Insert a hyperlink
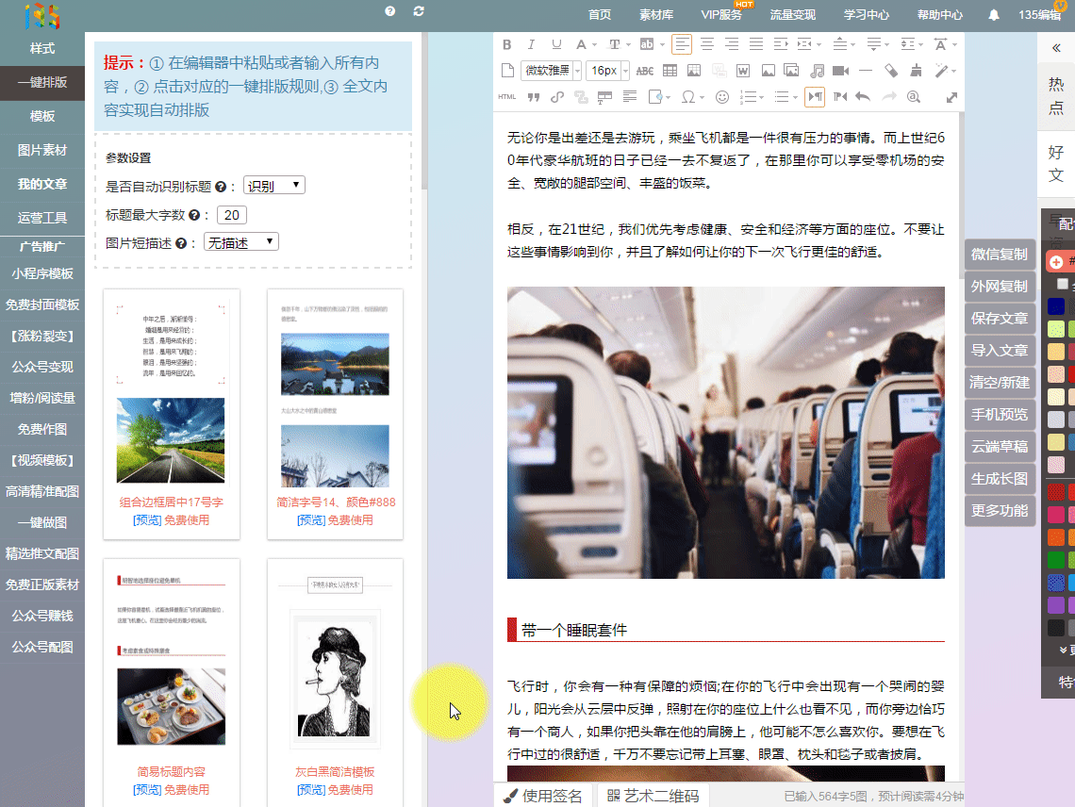1075x807 pixels. [556, 97]
